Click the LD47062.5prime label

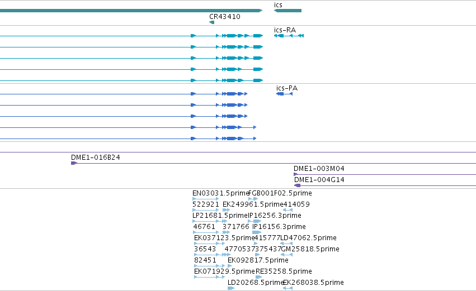click(x=308, y=238)
